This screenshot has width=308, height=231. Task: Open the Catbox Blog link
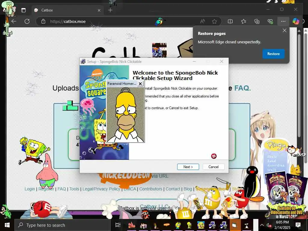click(188, 189)
